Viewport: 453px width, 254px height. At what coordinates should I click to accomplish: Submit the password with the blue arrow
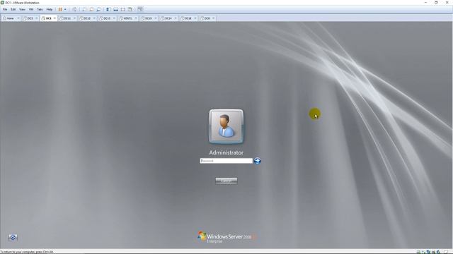[257, 161]
